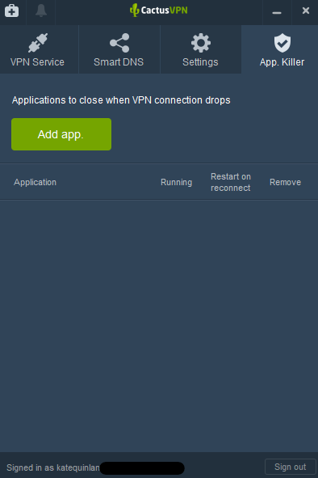This screenshot has width=318, height=478.
Task: Click the Remove column header
Action: [x=285, y=182]
